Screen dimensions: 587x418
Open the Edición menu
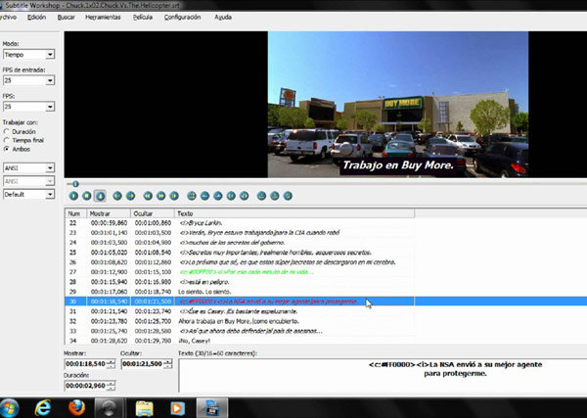(37, 18)
